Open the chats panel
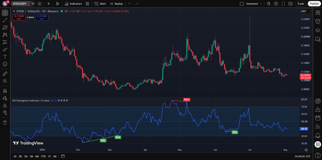The image size is (322, 160). pyautogui.click(x=318, y=39)
